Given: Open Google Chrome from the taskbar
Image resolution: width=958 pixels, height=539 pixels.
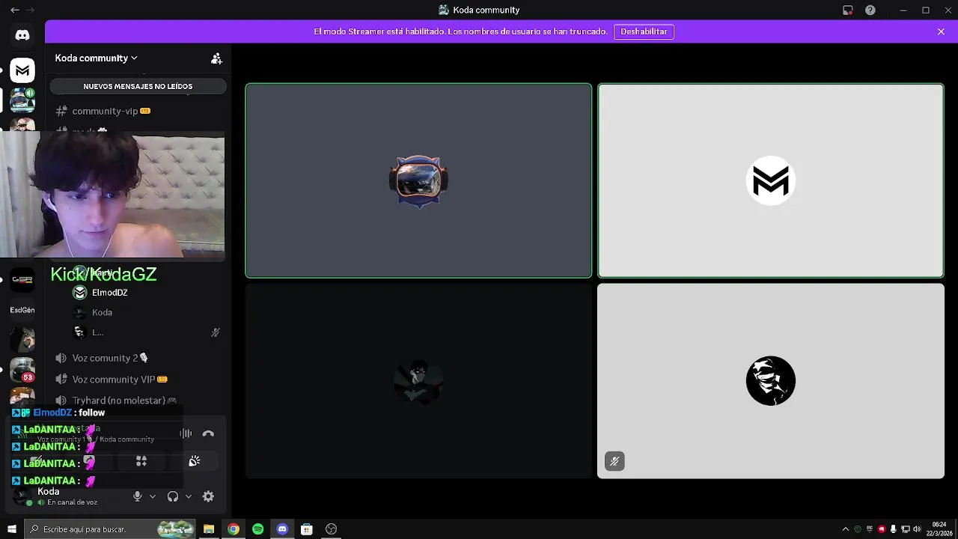Looking at the screenshot, I should click(234, 529).
